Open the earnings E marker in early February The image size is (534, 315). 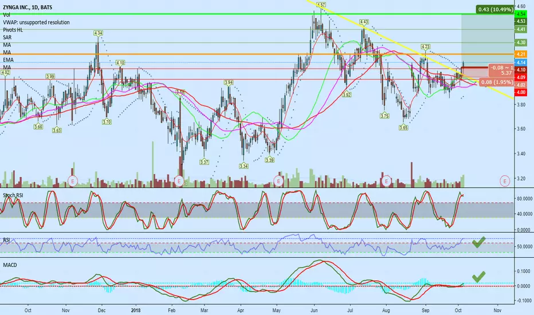pos(179,181)
